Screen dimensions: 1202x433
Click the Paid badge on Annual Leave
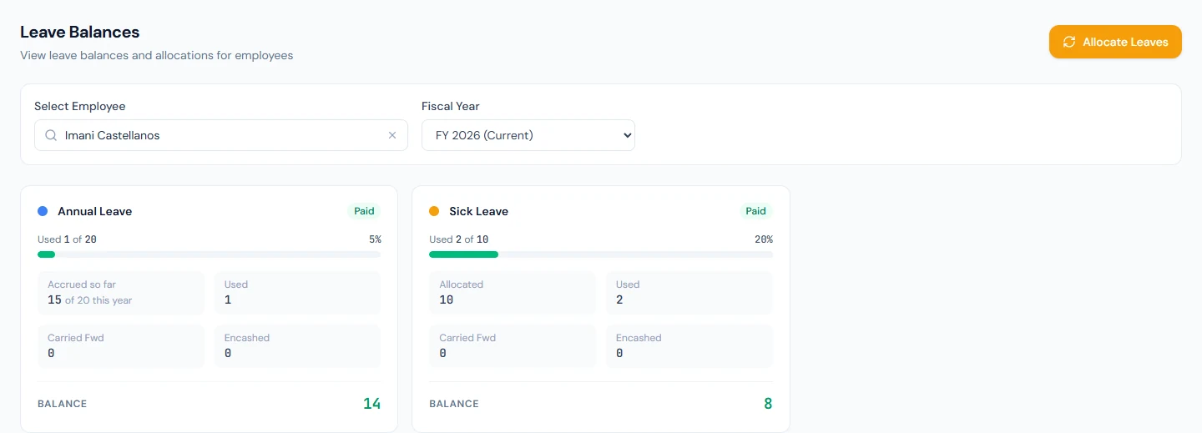(364, 211)
